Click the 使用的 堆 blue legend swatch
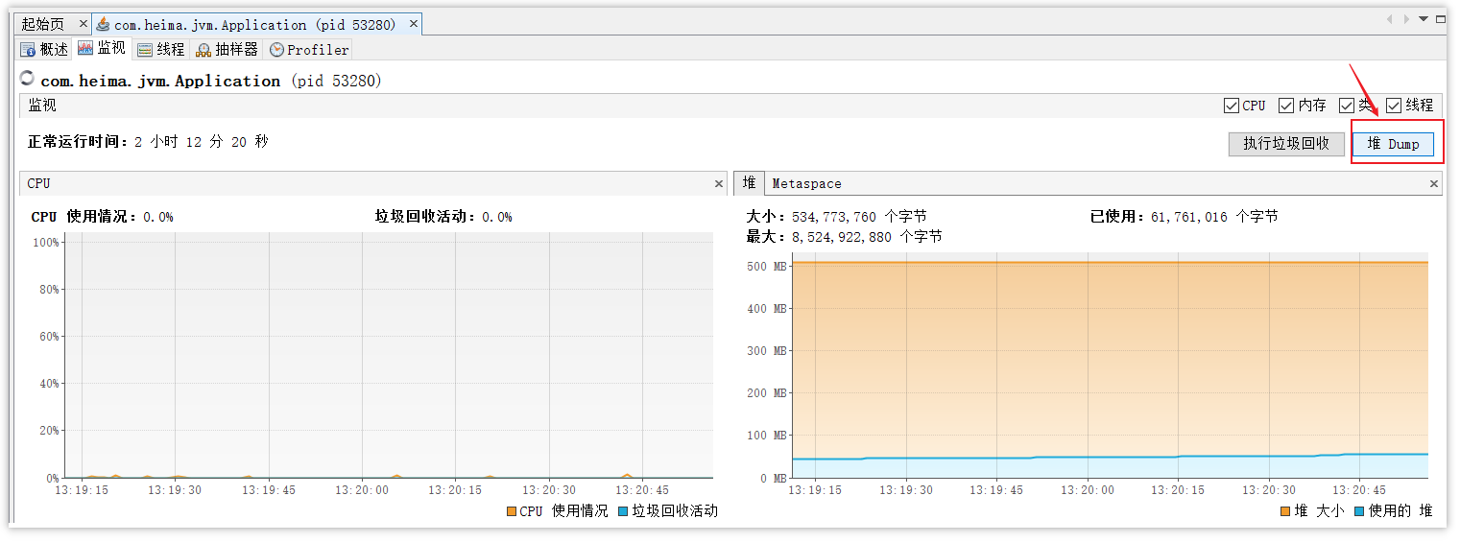The width and height of the screenshot is (1460, 543). point(1358,511)
